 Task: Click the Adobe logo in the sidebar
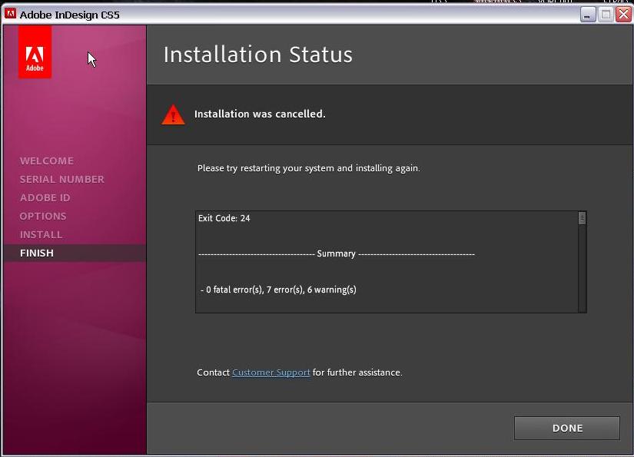coord(35,51)
